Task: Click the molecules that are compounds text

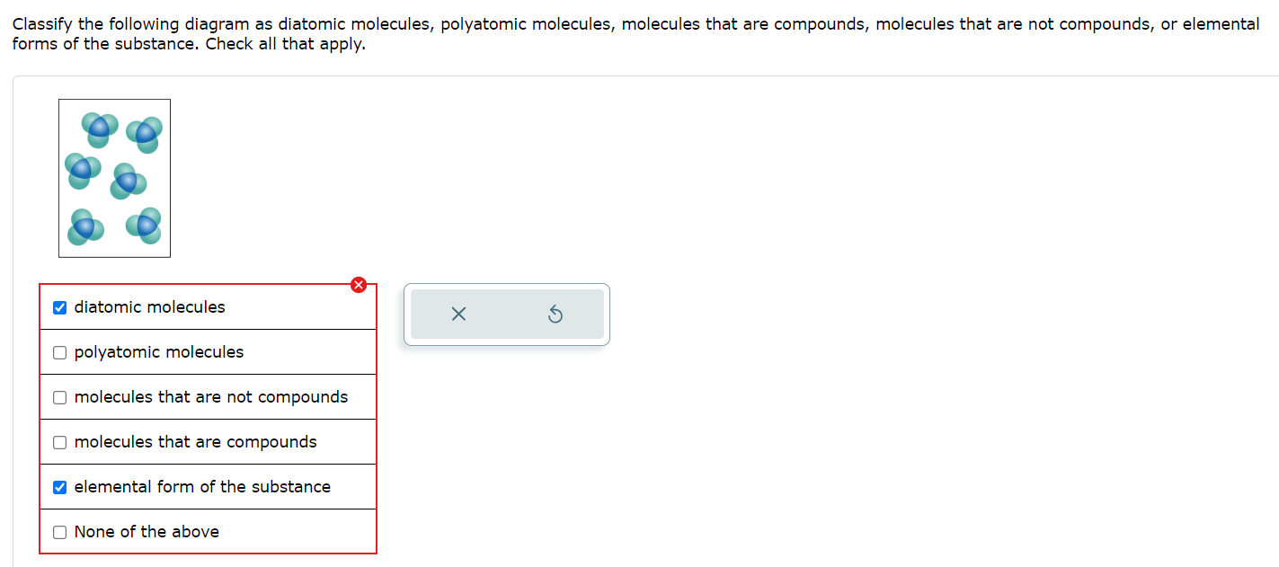Action: point(195,442)
